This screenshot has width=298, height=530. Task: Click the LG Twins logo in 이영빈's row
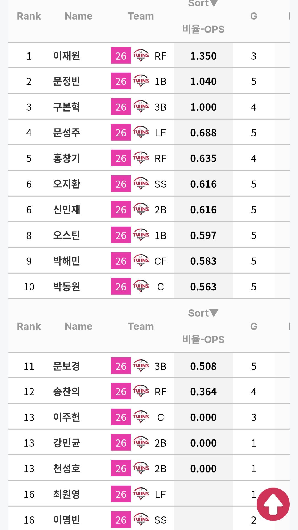(141, 520)
